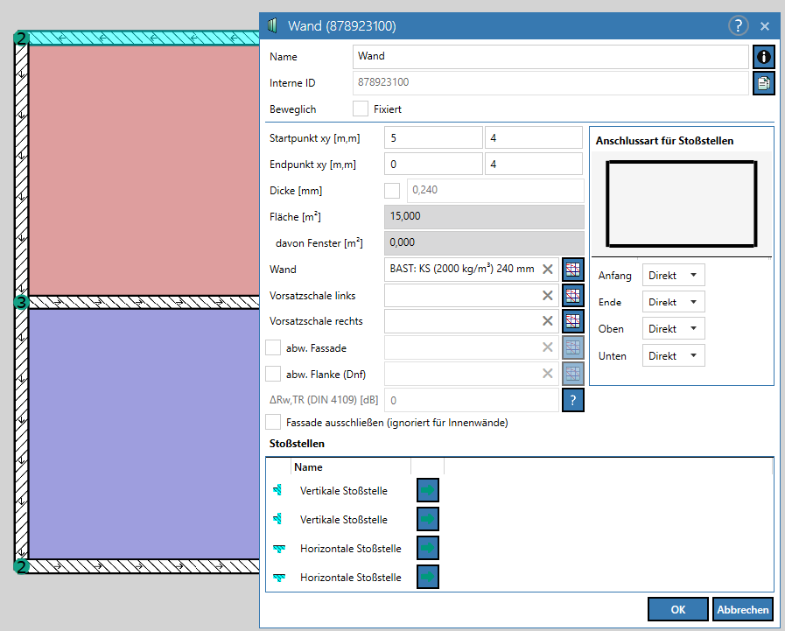
Task: Click the Wand dialog title icon
Action: tap(272, 25)
